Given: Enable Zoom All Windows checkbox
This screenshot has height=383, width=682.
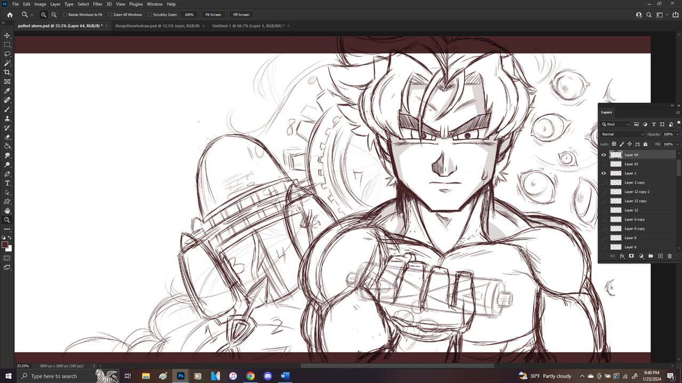Looking at the screenshot, I should 110,15.
